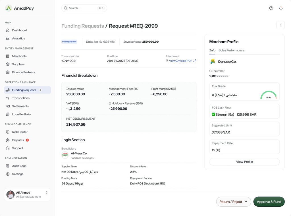Click the Dashboard home icon in sidebar

click(8, 30)
